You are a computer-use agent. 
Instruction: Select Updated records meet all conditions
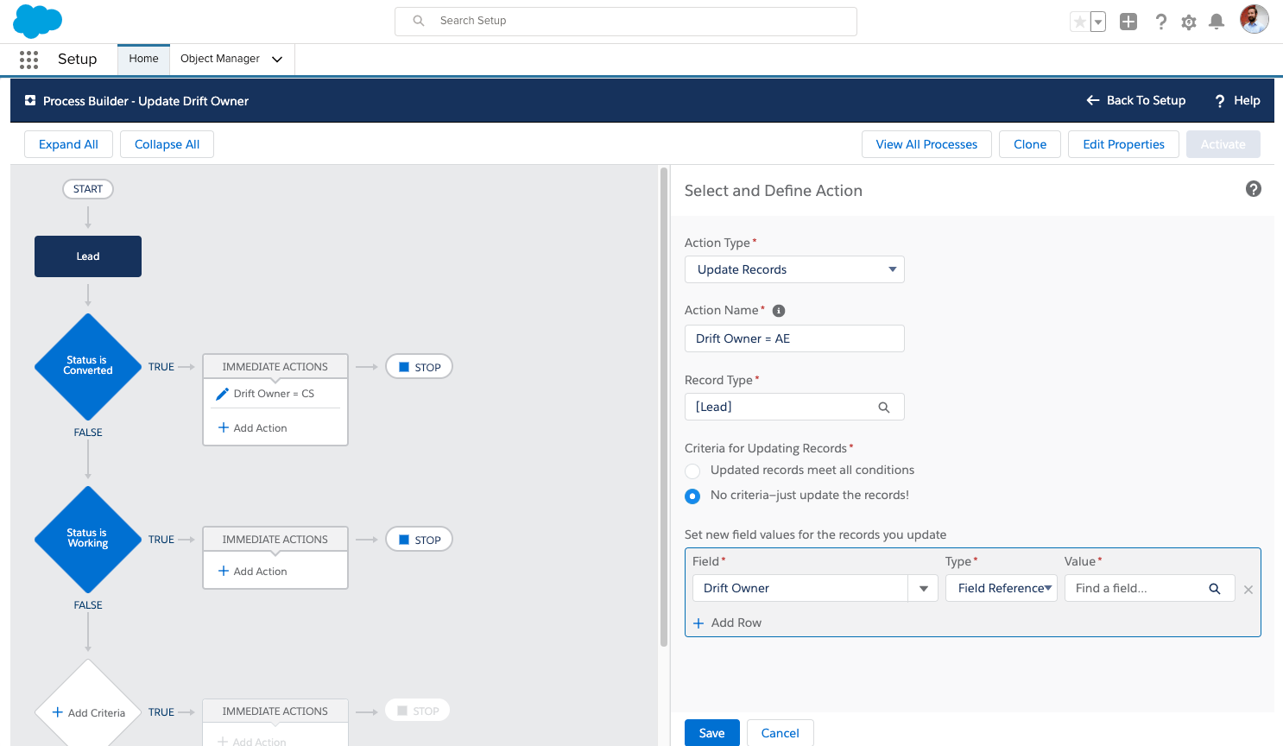click(692, 471)
